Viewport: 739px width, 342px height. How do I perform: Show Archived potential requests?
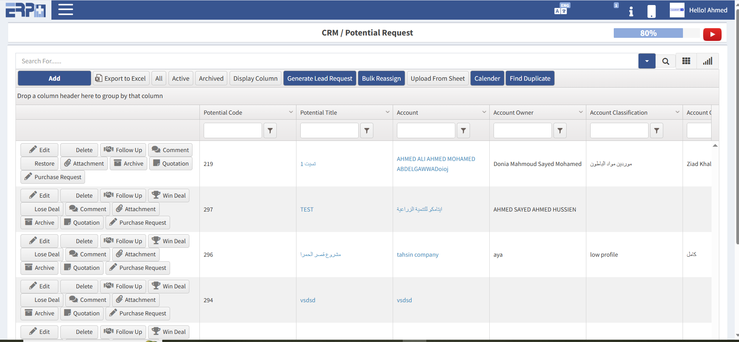[211, 78]
